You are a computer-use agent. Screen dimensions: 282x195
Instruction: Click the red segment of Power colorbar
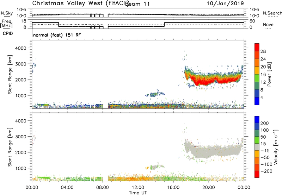(x=257, y=47)
